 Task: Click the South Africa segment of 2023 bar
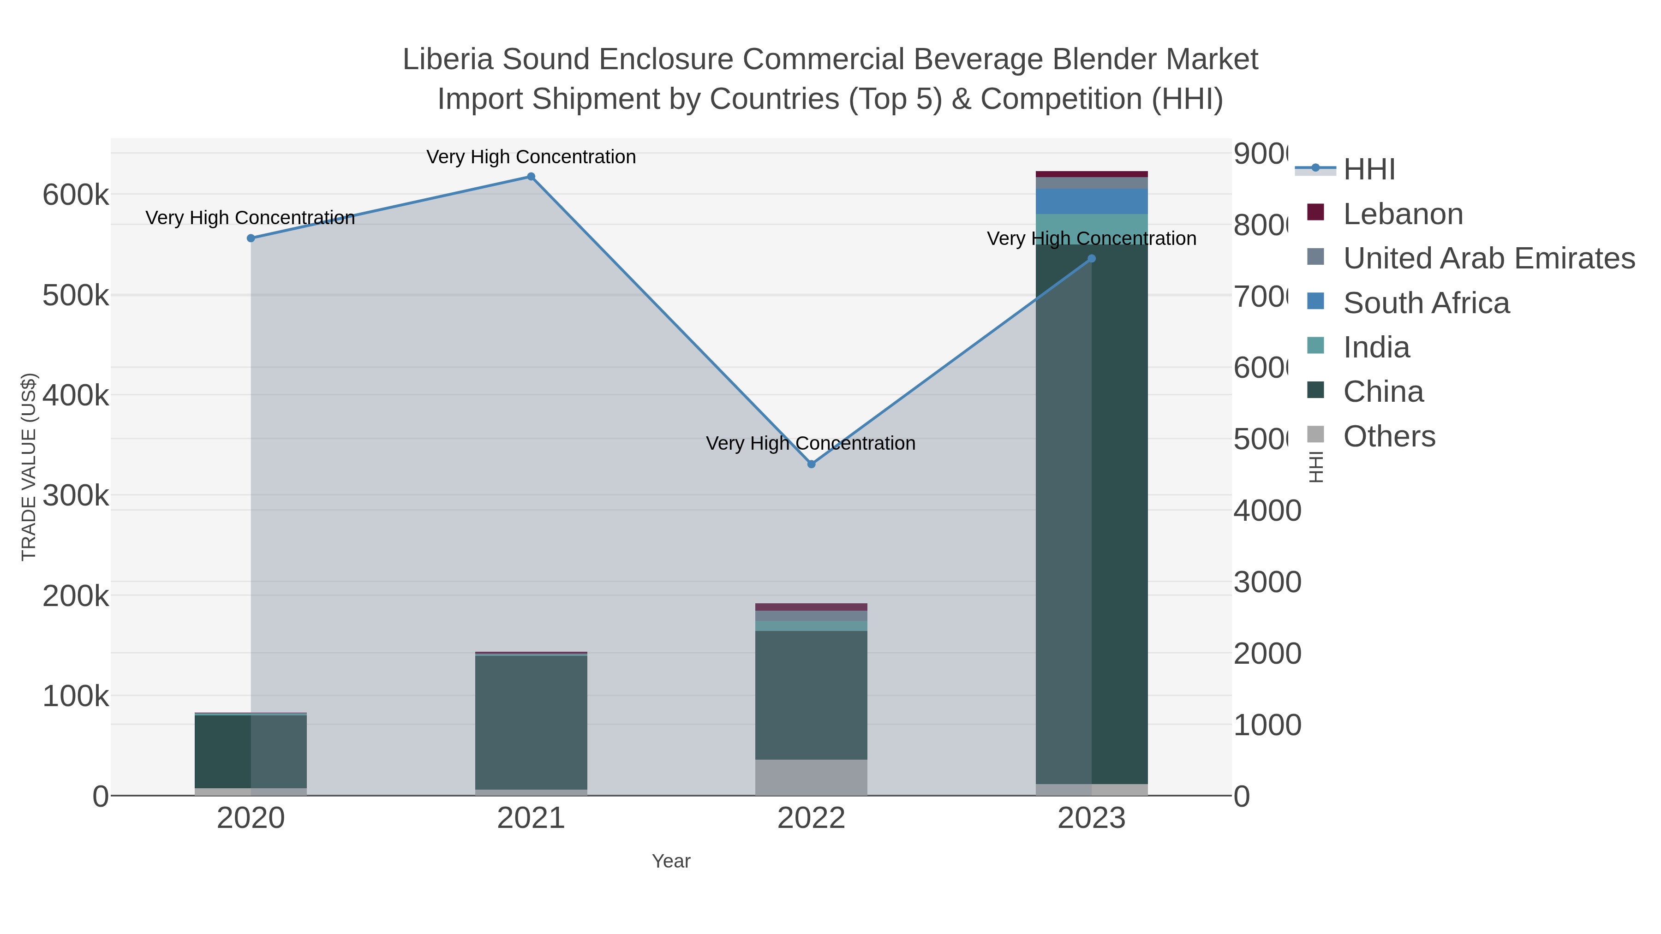(1092, 201)
